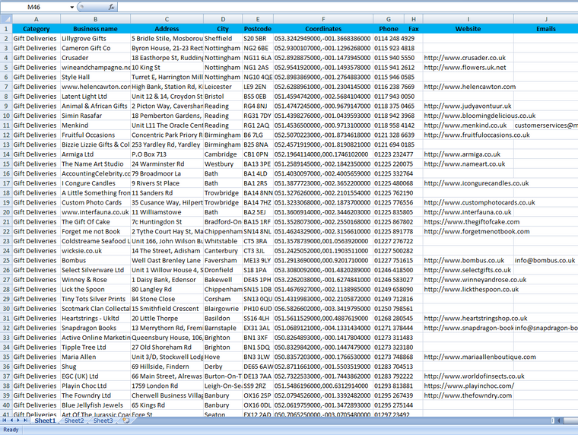Image resolution: width=578 pixels, height=435 pixels.
Task: Select the Fruitful Occasions cell
Action: click(x=95, y=135)
